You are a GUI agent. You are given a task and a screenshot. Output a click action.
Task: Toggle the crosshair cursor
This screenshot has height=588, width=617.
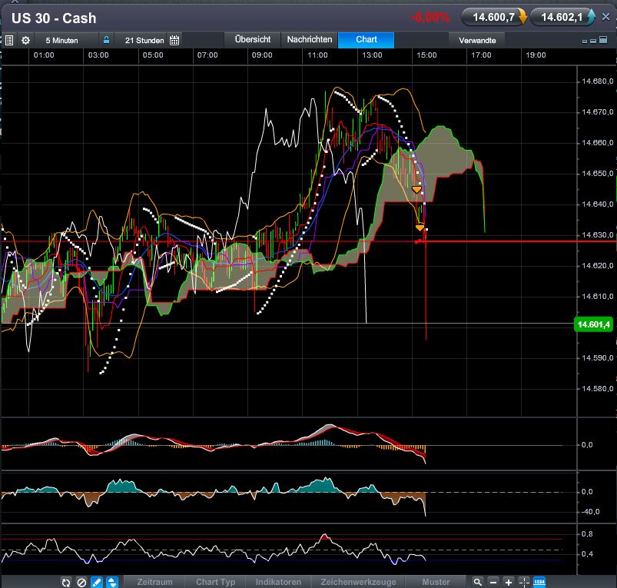pyautogui.click(x=524, y=582)
